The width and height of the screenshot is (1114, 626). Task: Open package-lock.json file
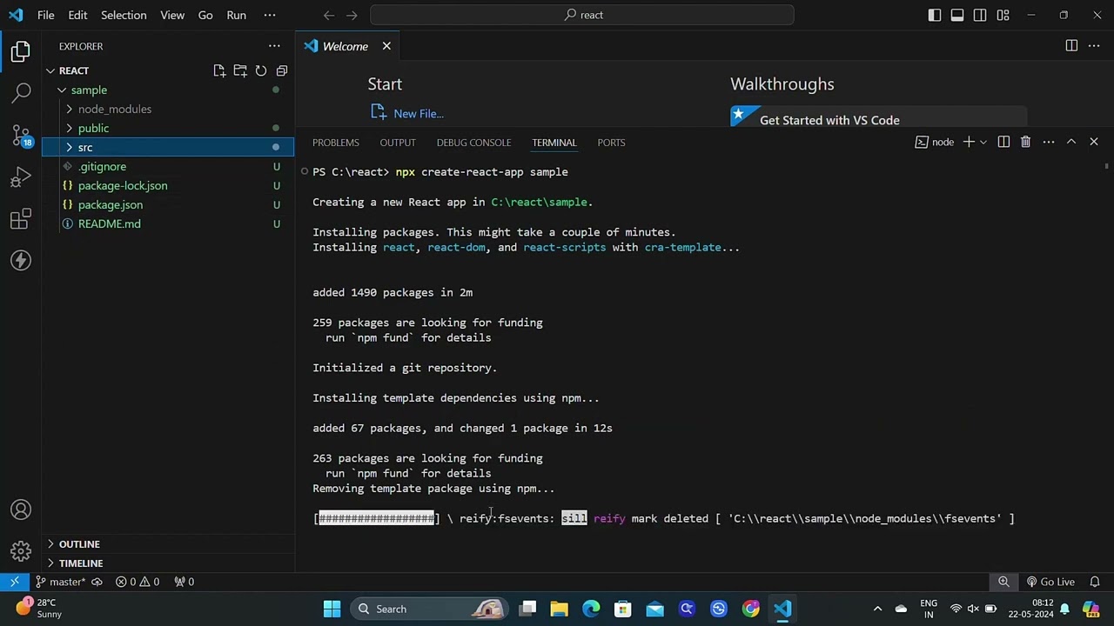click(x=123, y=185)
